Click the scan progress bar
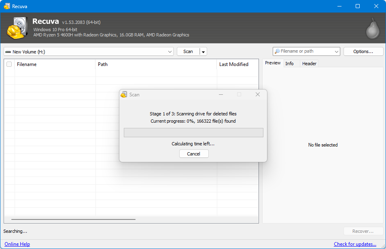This screenshot has height=249, width=386. (x=193, y=132)
